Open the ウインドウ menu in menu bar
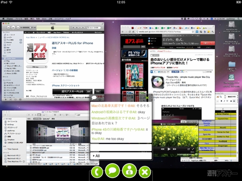 [x=58, y=19]
